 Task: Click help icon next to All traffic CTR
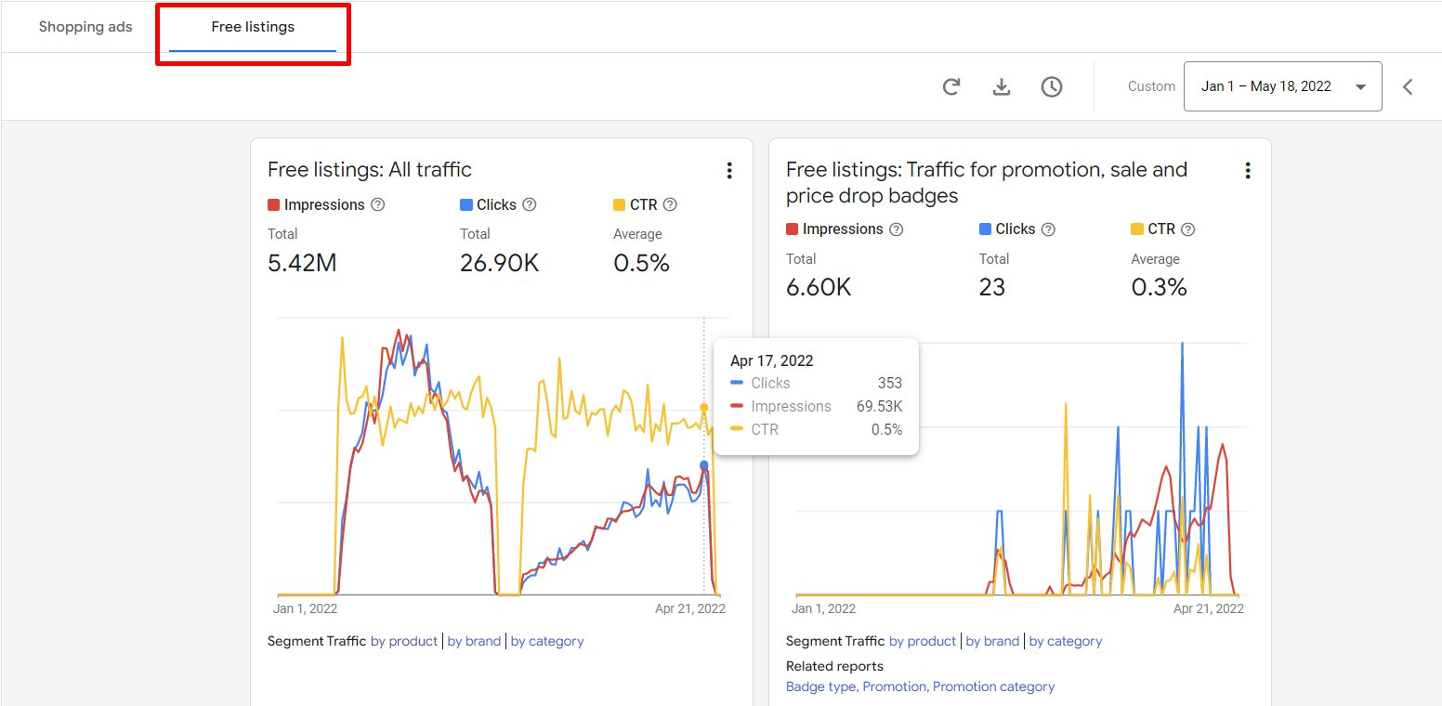click(x=670, y=204)
